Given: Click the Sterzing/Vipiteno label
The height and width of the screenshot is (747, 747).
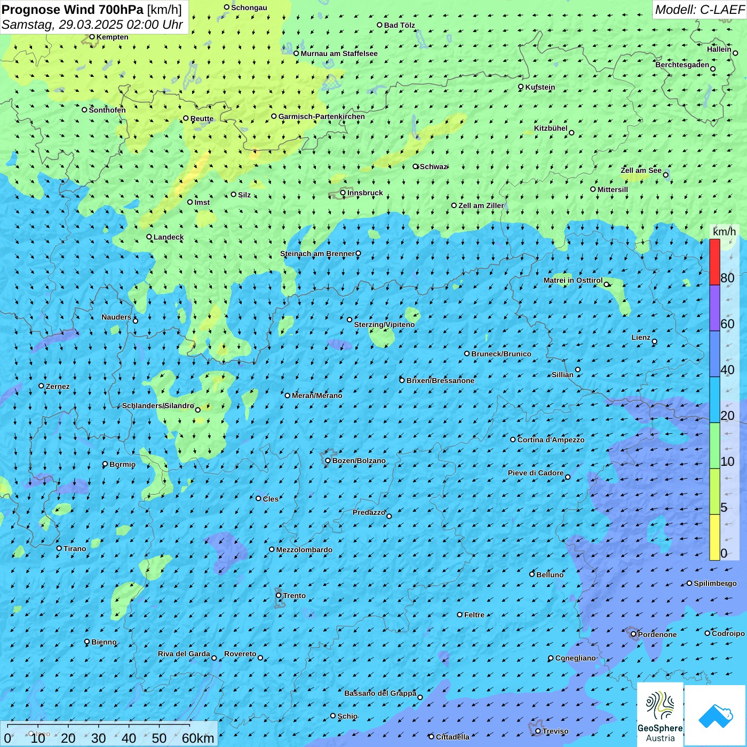Looking at the screenshot, I should click(x=384, y=324).
